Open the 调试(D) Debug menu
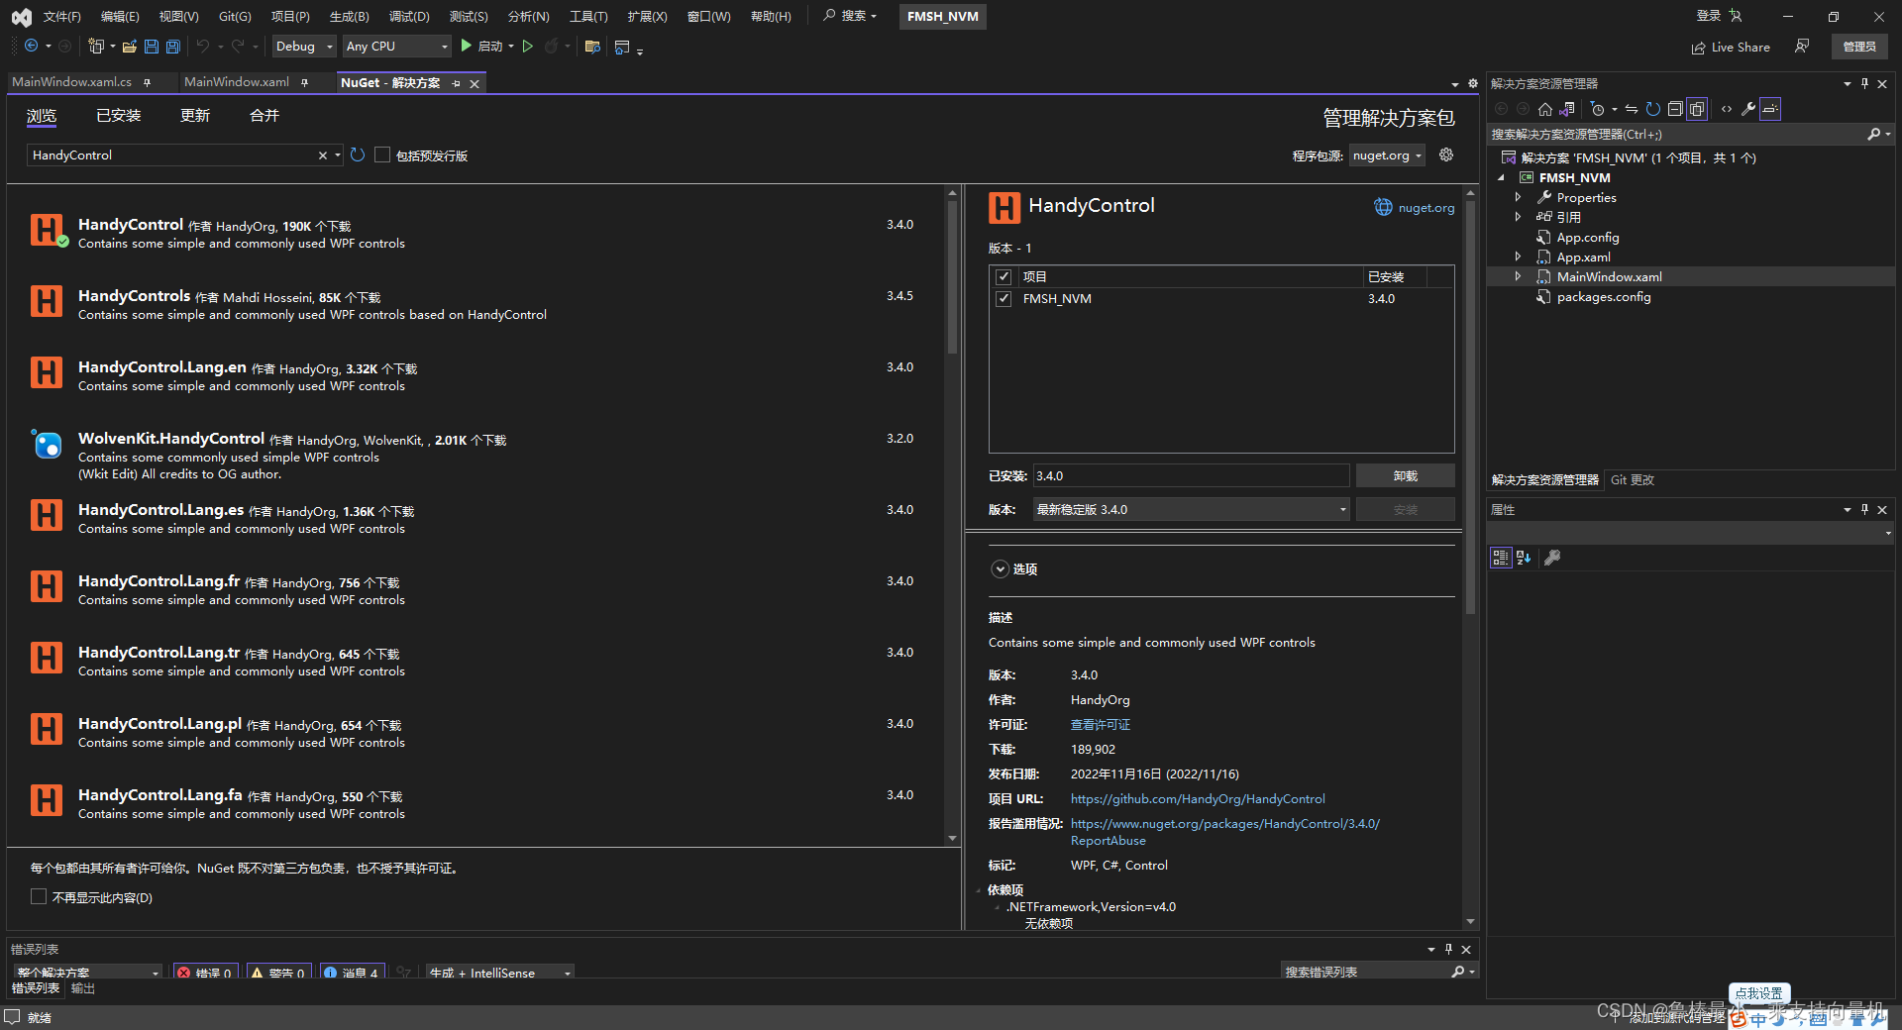Image resolution: width=1902 pixels, height=1030 pixels. click(x=409, y=17)
